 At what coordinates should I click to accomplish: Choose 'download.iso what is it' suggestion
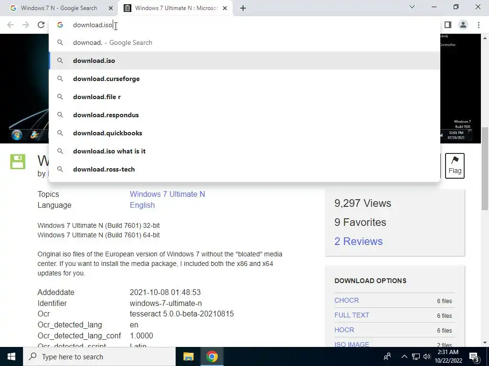(244, 151)
